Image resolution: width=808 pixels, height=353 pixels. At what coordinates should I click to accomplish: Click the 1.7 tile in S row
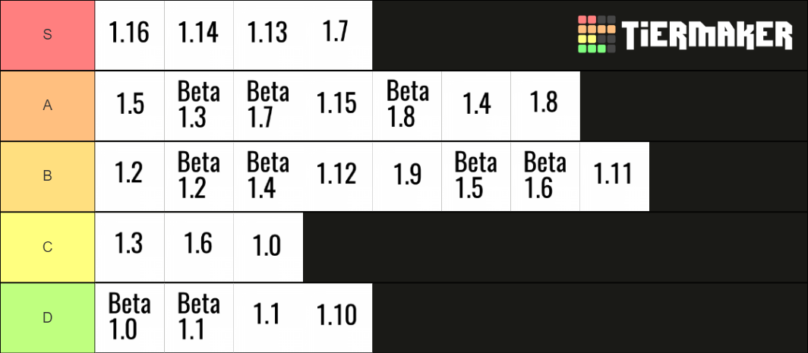pos(337,35)
